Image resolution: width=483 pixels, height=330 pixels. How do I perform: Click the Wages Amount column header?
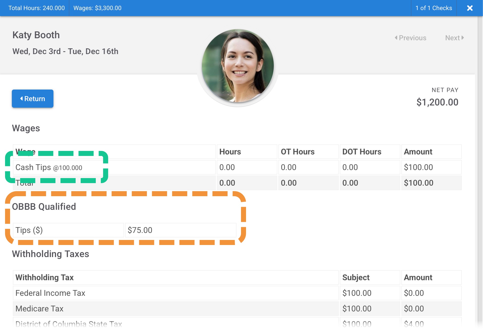[418, 152]
